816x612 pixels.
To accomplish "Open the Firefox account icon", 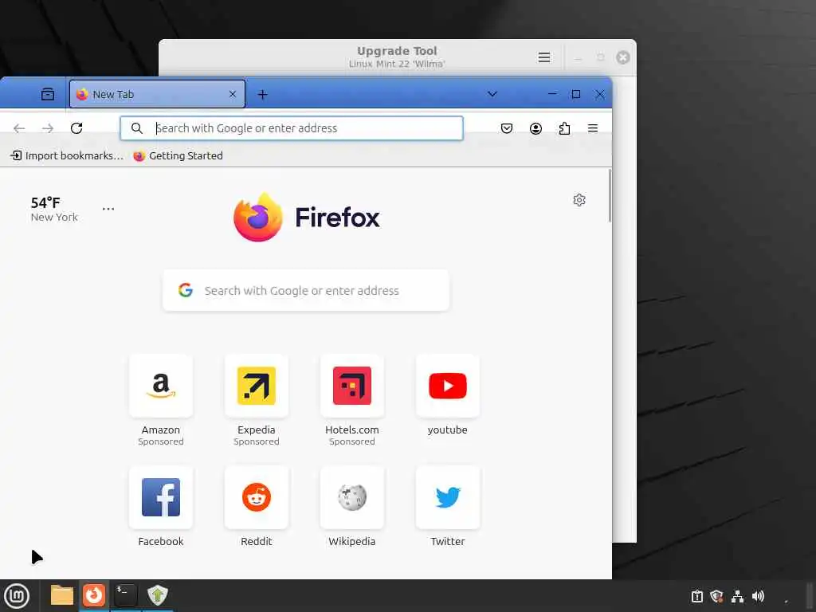I will 535,128.
